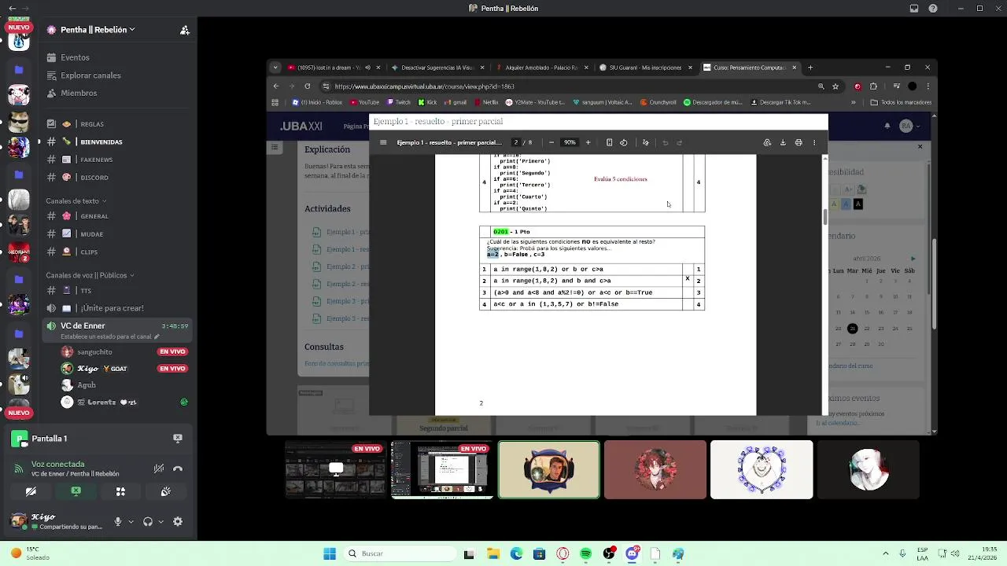The width and height of the screenshot is (1007, 566).
Task: Switch to the lost in a dream YouTube tab
Action: click(x=334, y=68)
